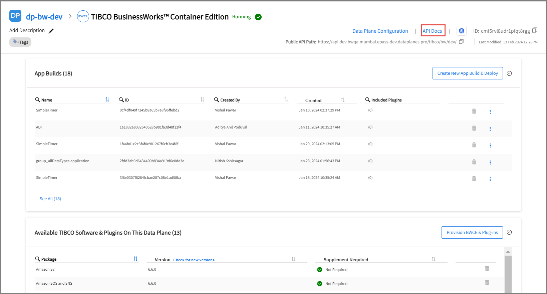This screenshot has width=547, height=294.
Task: Delete the ADI app build
Action: click(474, 128)
